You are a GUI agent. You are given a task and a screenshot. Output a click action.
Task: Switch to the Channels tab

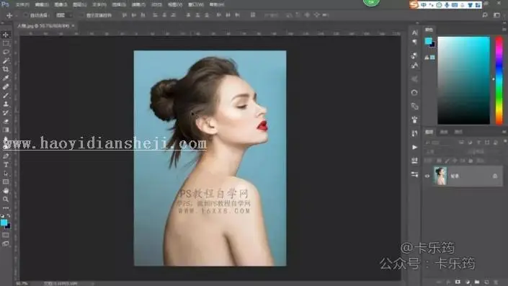pos(444,132)
